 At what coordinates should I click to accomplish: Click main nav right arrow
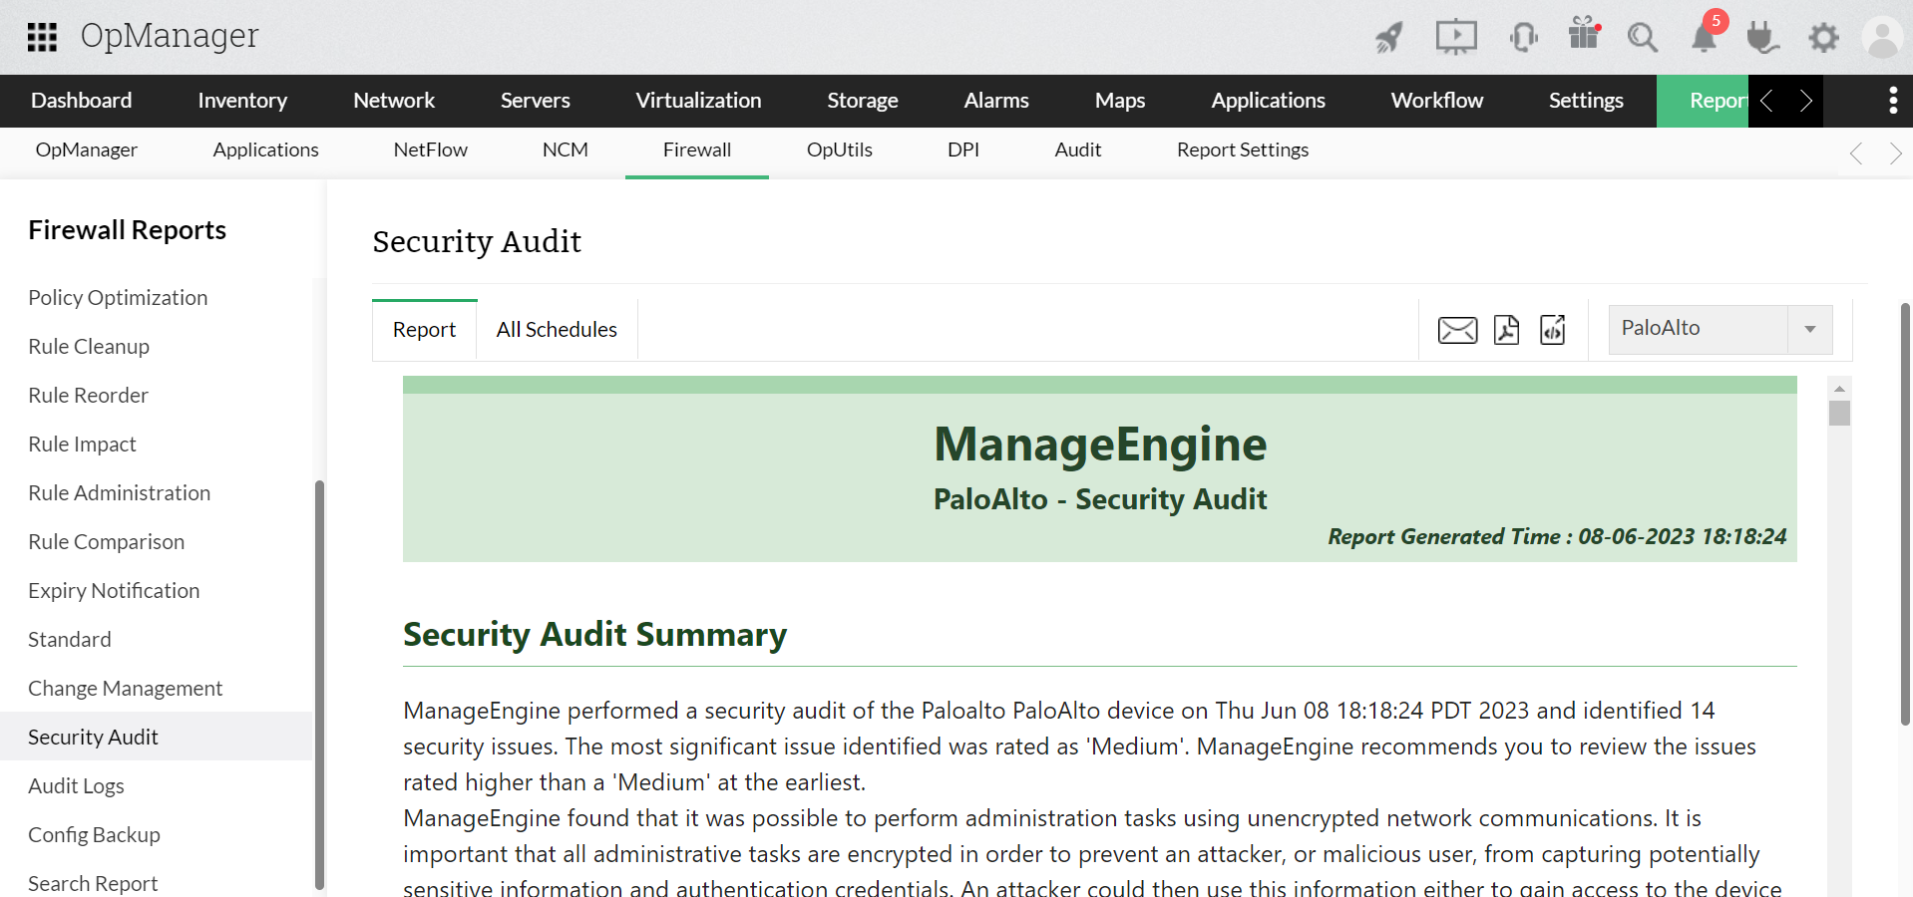click(x=1805, y=101)
